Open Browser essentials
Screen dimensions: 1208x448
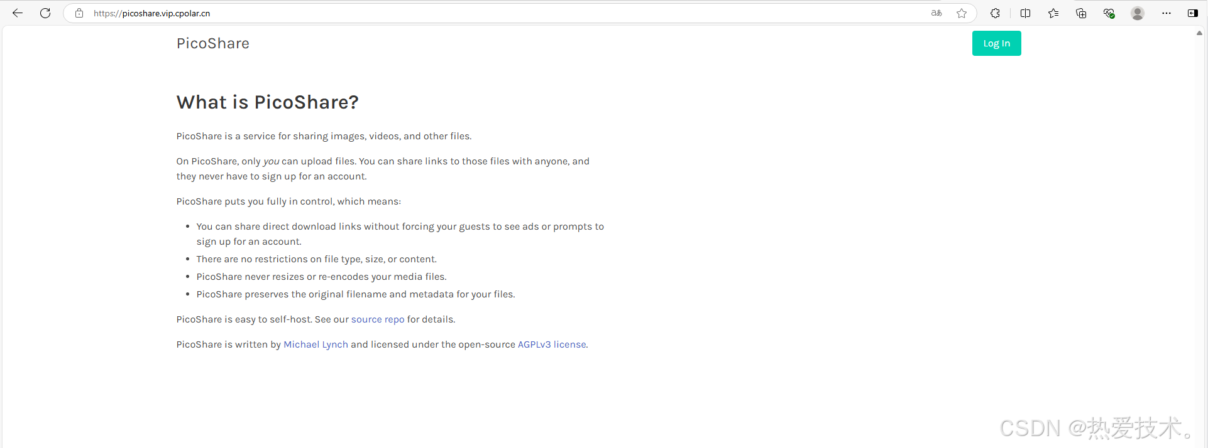1109,13
